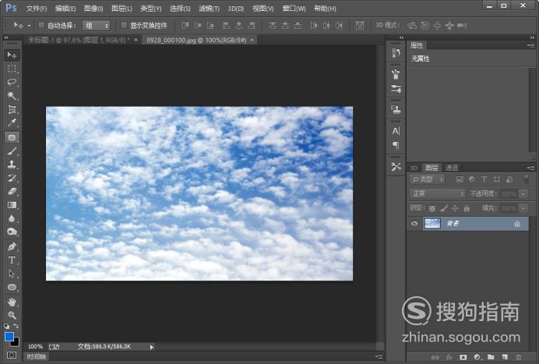Open the History panel icon
This screenshot has height=364, width=539.
coord(396,53)
